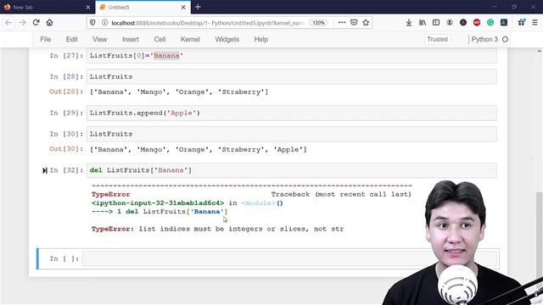
Task: Click into cell 27 ListFruits[0]='Banana'
Action: pos(292,56)
